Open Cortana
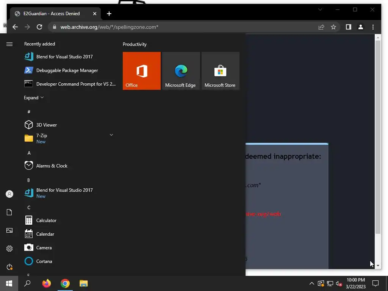The height and width of the screenshot is (291, 388). 70,261
